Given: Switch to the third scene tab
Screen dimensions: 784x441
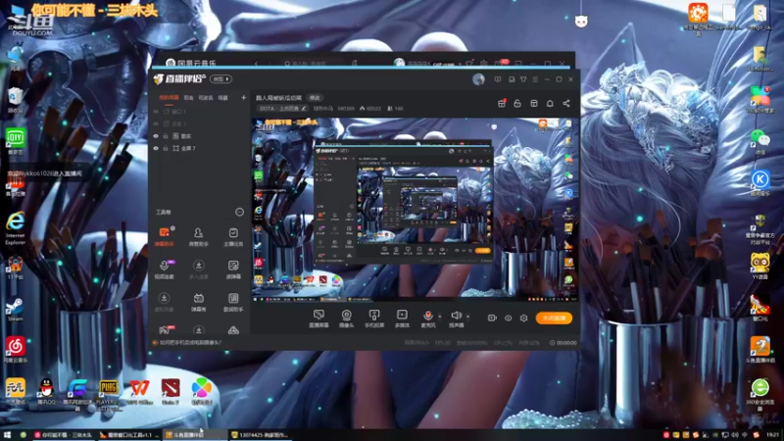Looking at the screenshot, I should pos(206,97).
